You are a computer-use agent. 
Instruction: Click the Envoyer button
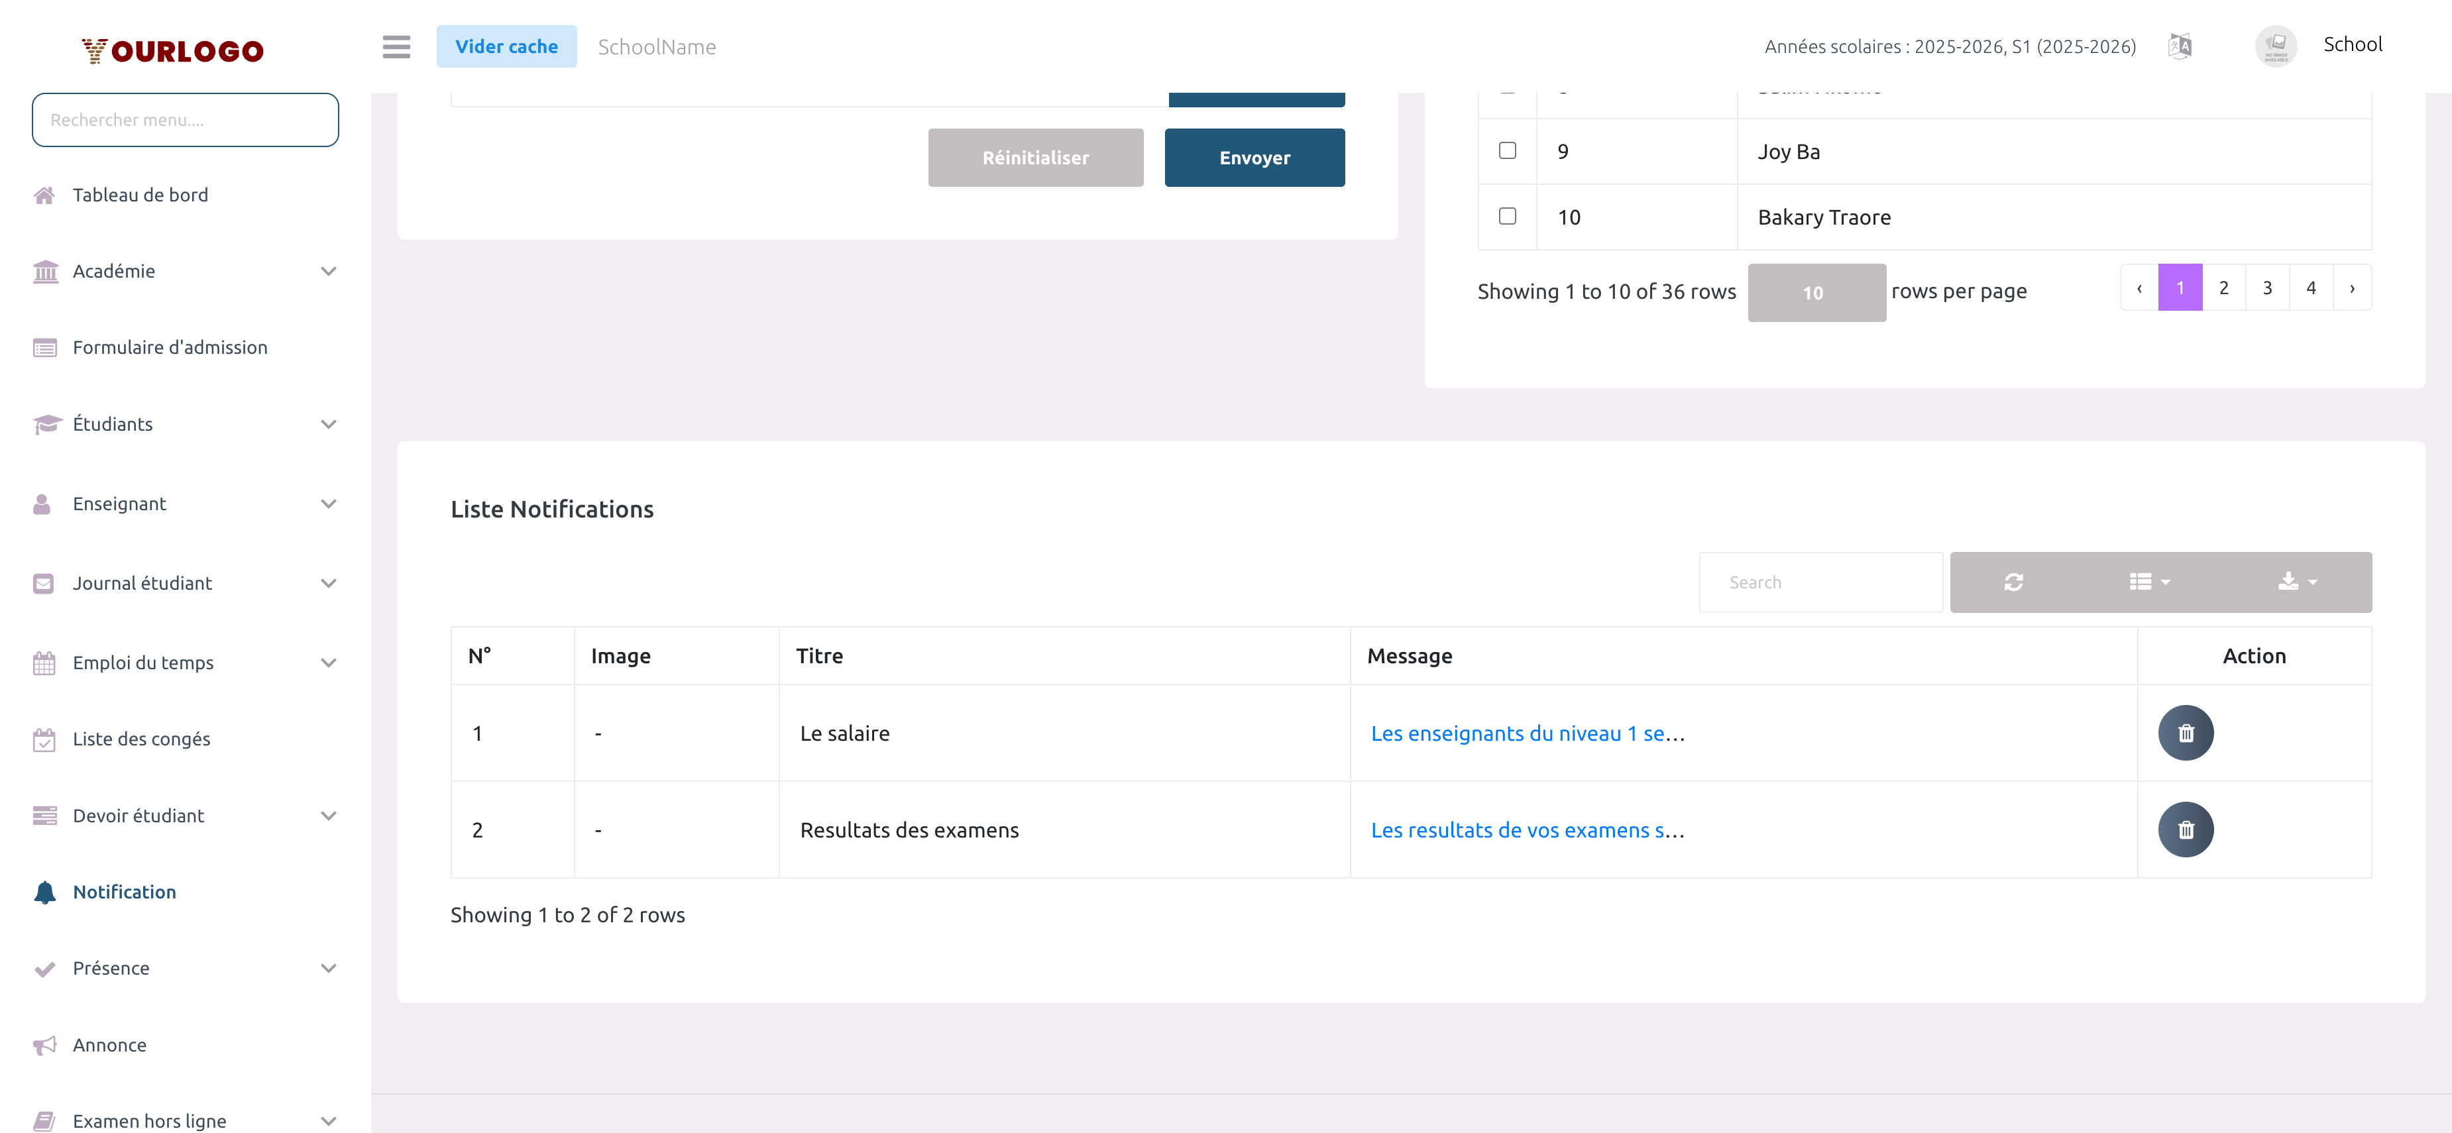[1254, 157]
